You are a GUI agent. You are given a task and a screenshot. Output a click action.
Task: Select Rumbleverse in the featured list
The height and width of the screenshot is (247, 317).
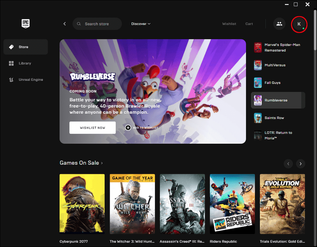[x=278, y=100]
